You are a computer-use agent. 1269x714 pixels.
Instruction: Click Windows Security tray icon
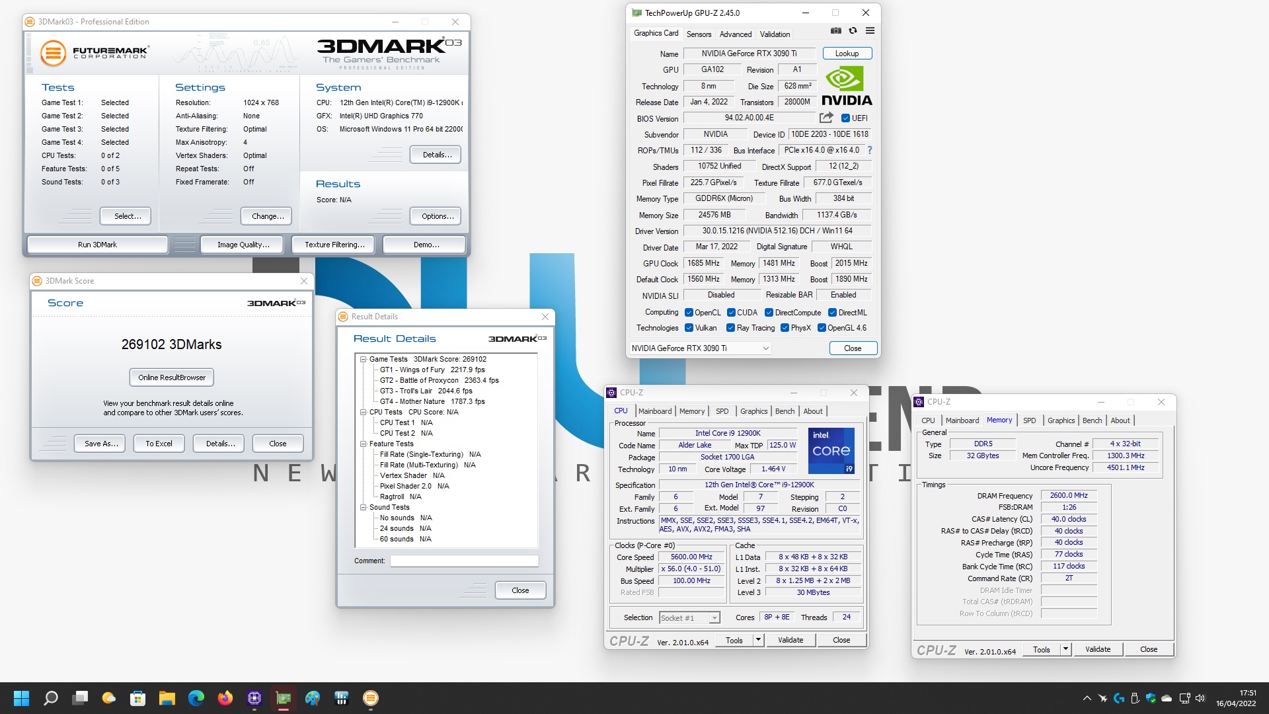[x=1151, y=698]
